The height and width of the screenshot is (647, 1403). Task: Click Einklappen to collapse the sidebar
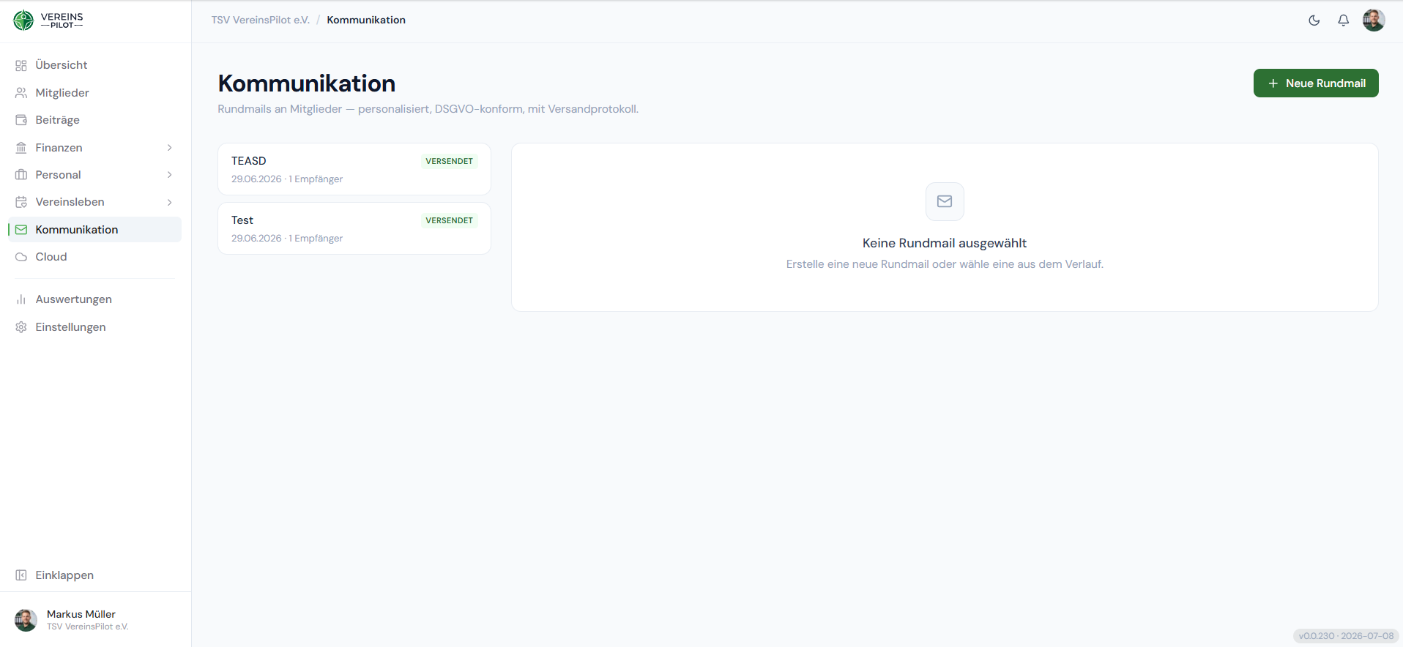tap(94, 575)
